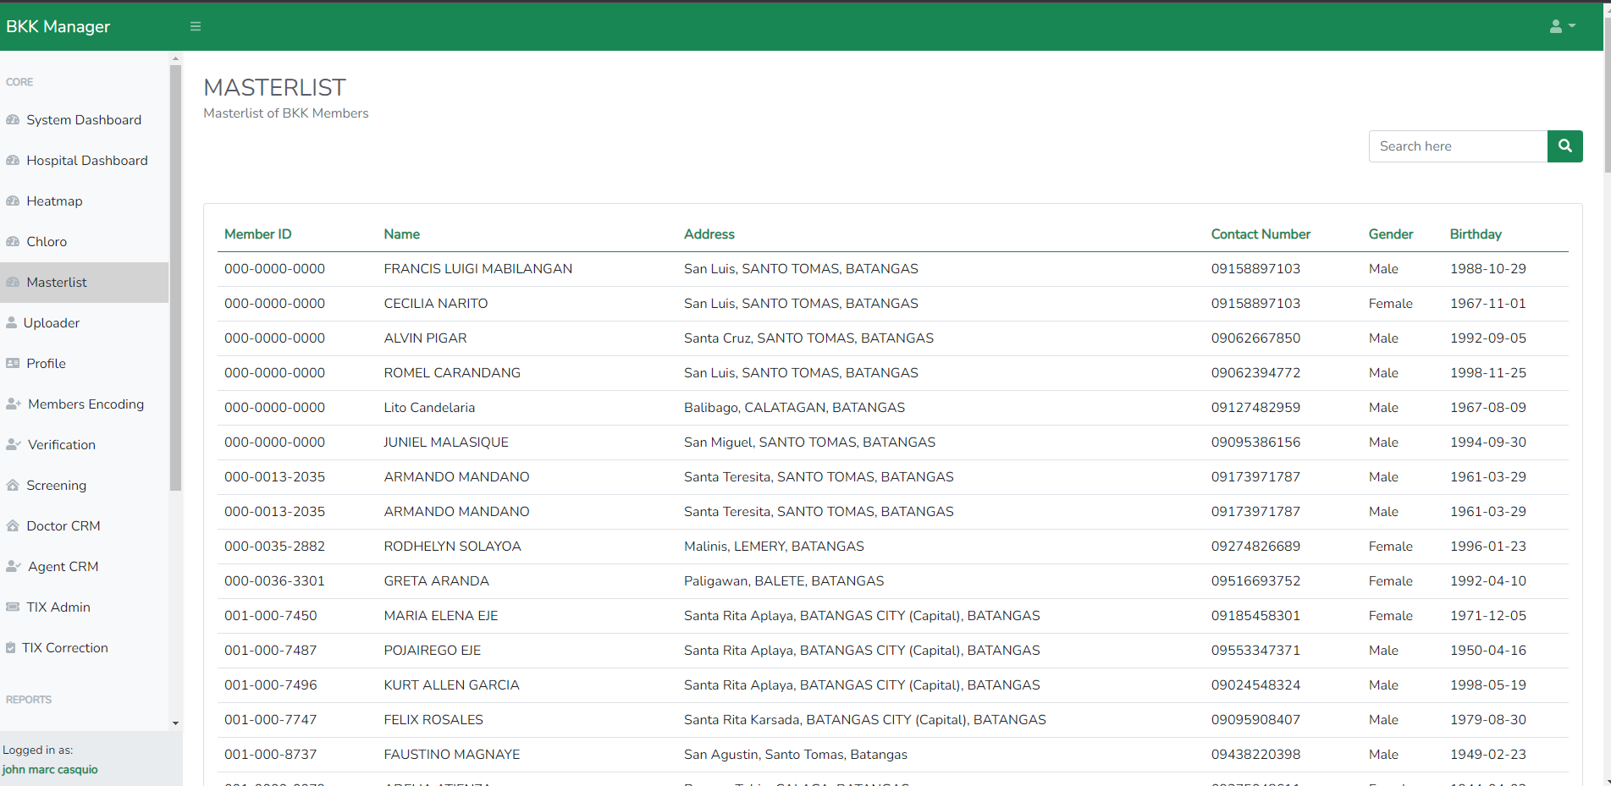Screen dimensions: 1611x786
Task: Click the john marc casquio user link
Action: coord(50,770)
